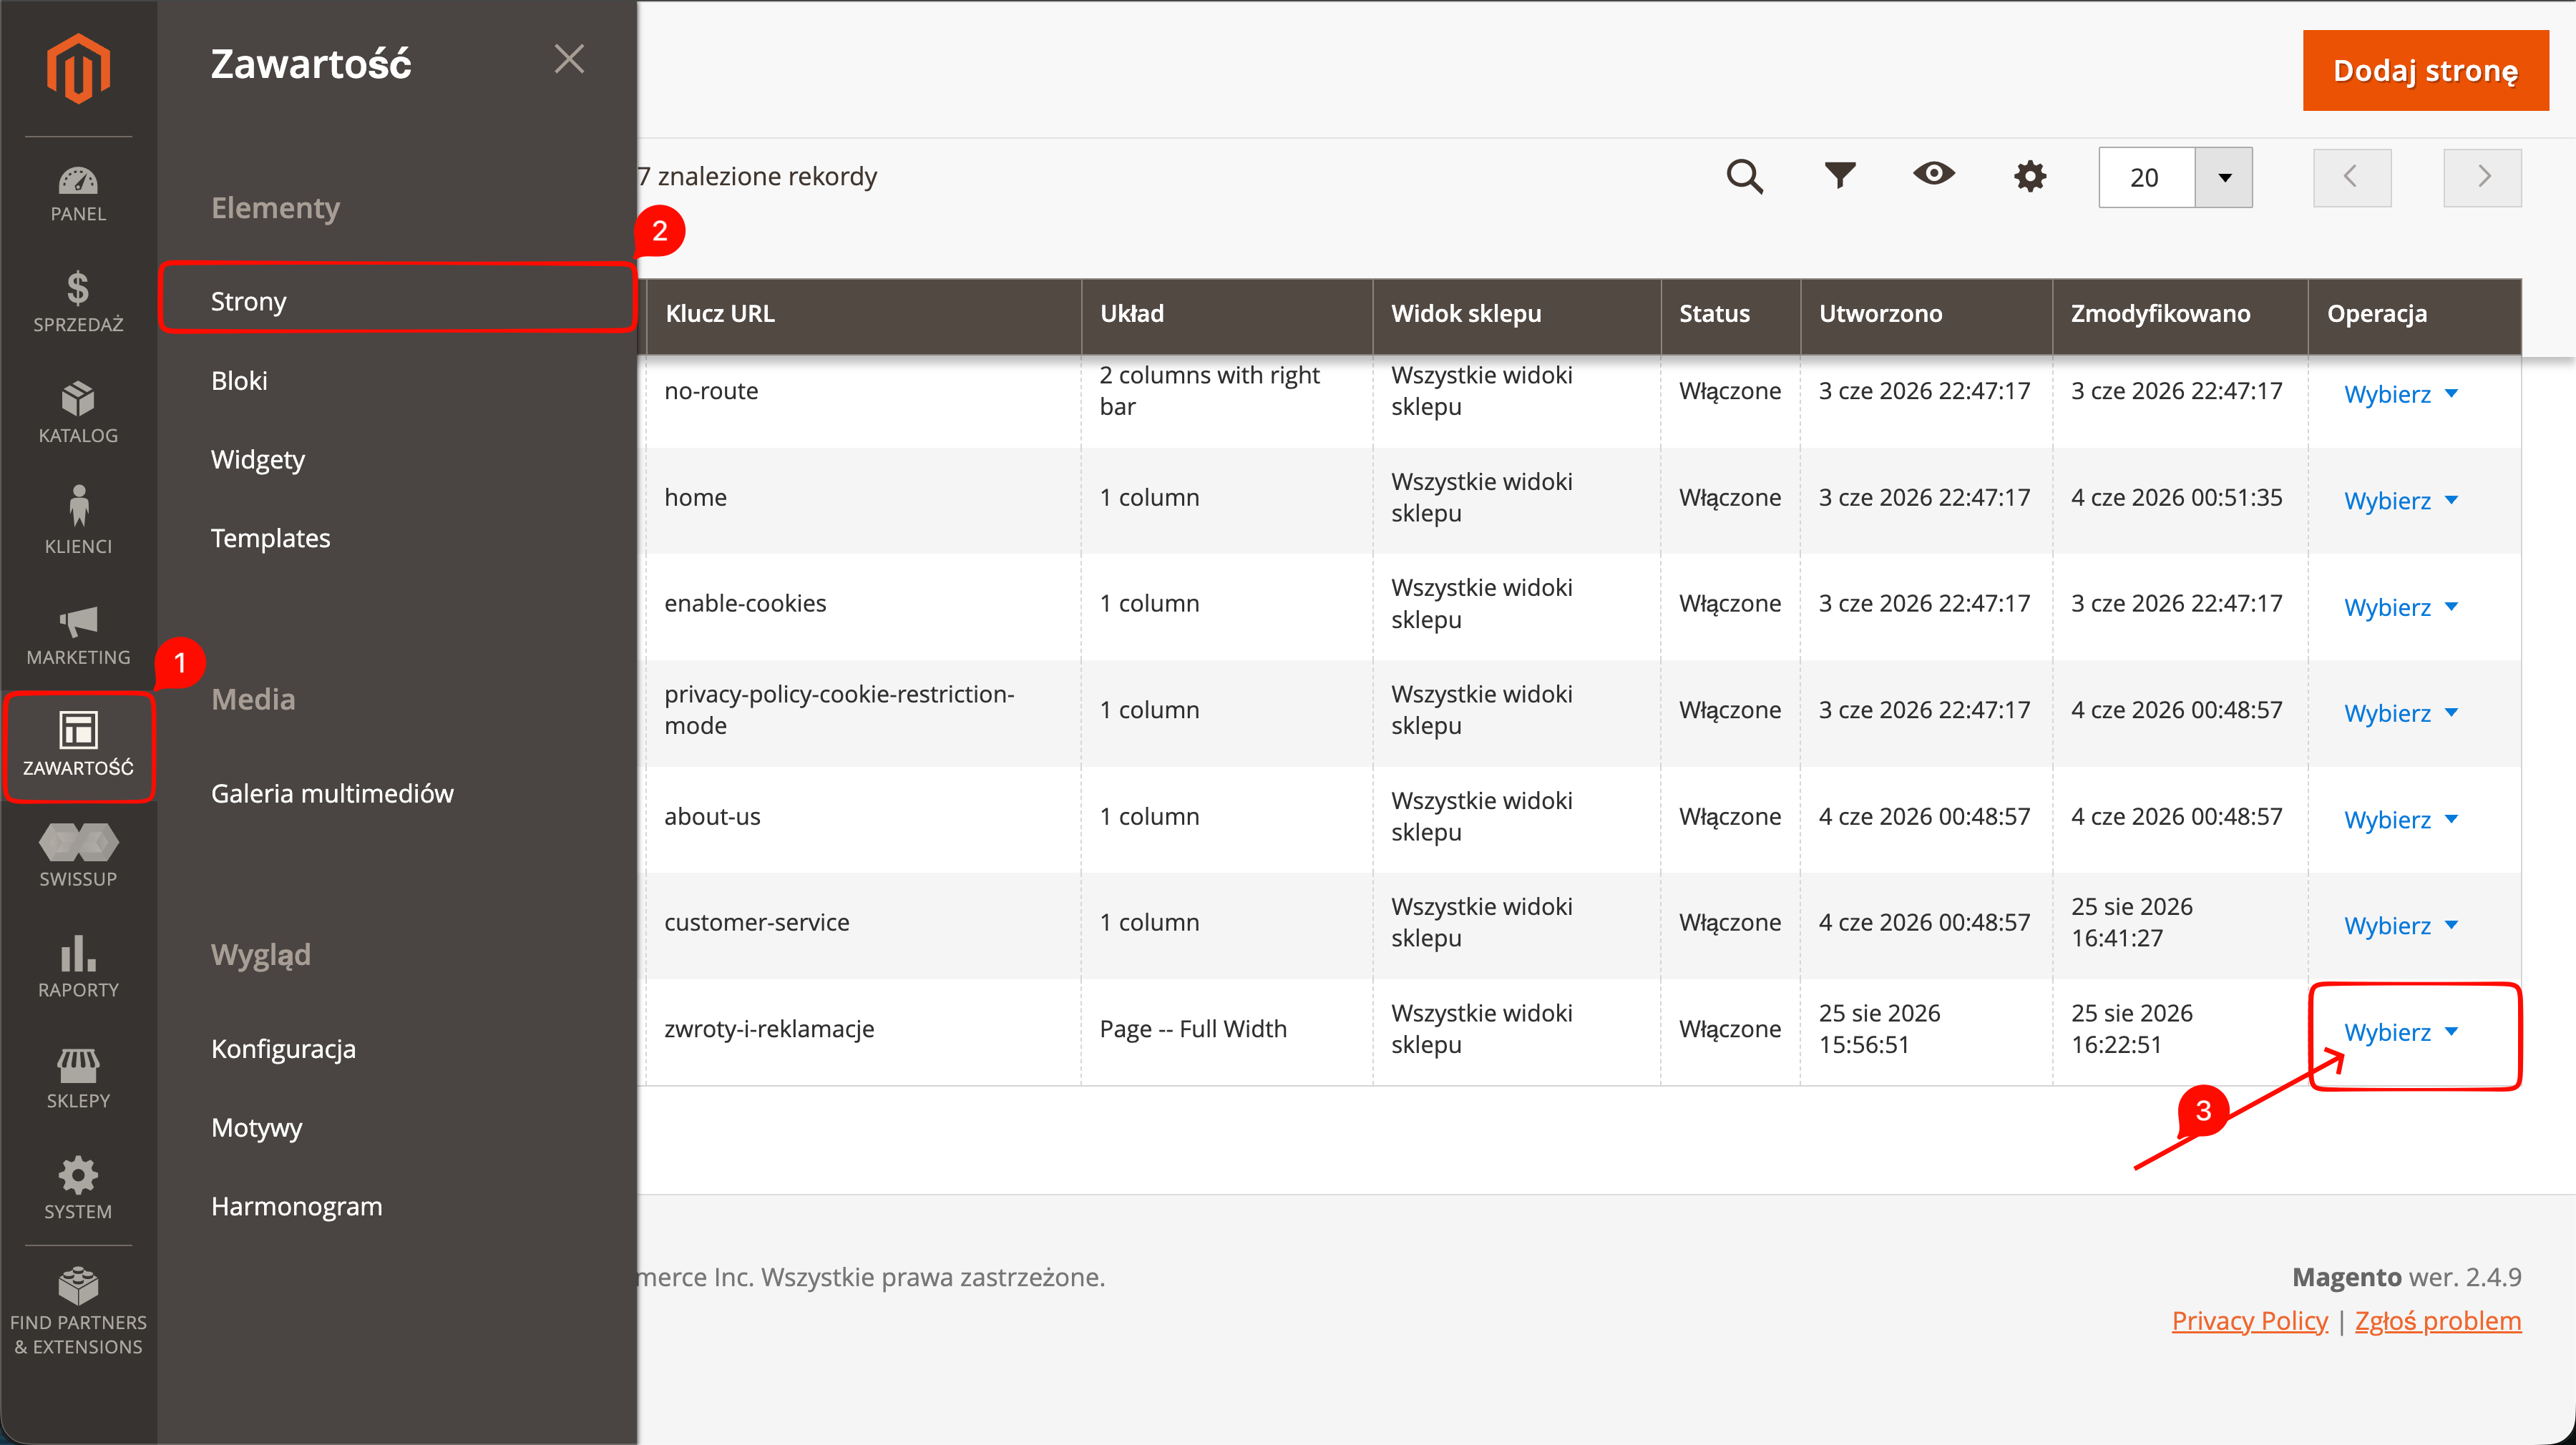Open the columns settings gear icon

pyautogui.click(x=2029, y=176)
